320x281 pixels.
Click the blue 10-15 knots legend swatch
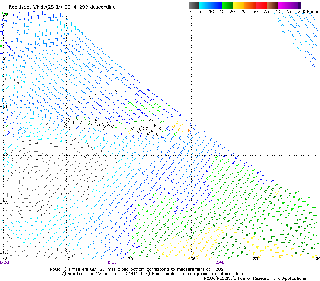(x=216, y=5)
